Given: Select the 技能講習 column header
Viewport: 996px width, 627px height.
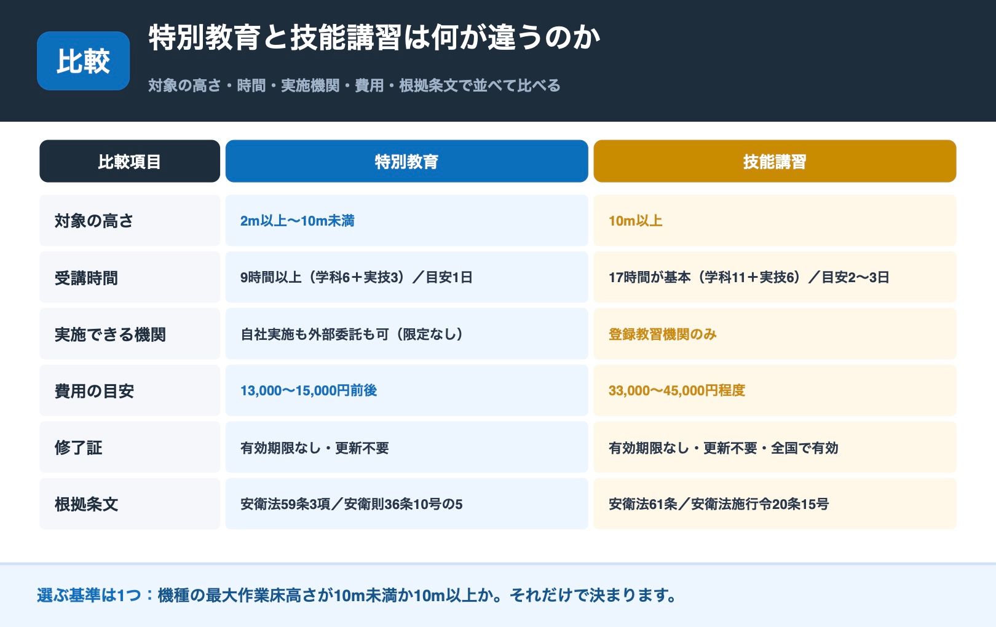Looking at the screenshot, I should click(x=775, y=161).
